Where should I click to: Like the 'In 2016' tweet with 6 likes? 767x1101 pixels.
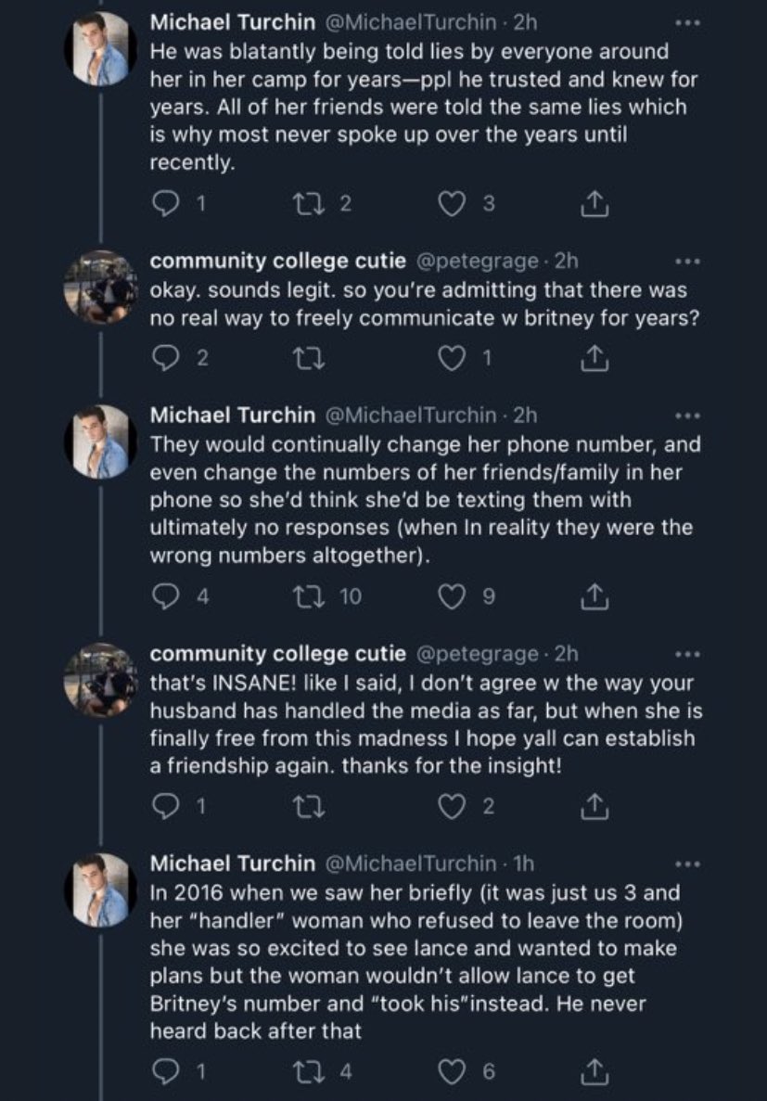452,1071
